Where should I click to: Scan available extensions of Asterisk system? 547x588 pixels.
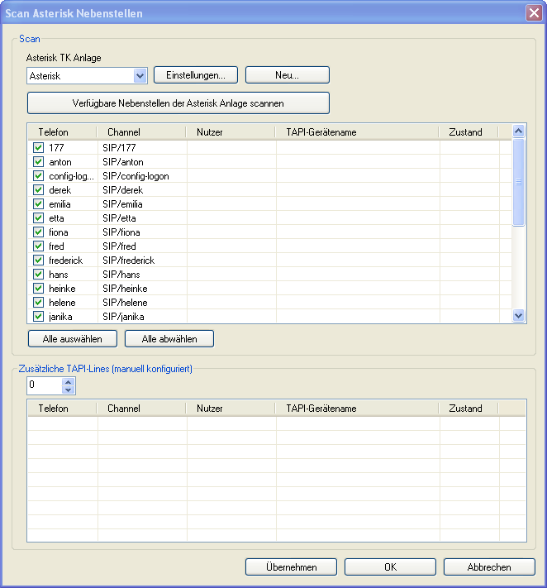click(x=178, y=103)
